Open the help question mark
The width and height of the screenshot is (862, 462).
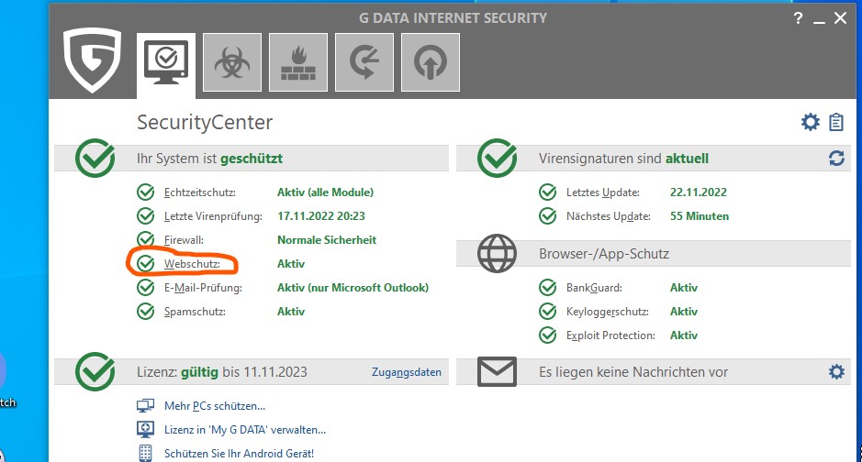coord(798,18)
